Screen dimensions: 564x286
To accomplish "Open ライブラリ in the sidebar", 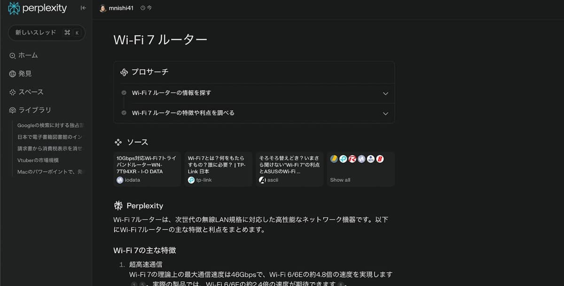I will click(30, 110).
